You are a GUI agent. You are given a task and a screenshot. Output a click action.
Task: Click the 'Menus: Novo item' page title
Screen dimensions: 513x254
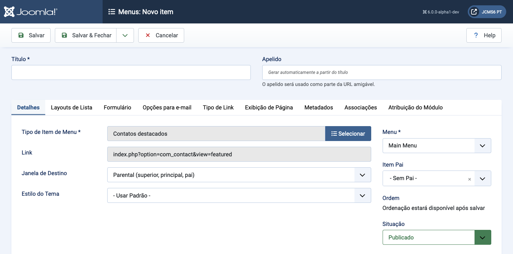pyautogui.click(x=146, y=12)
